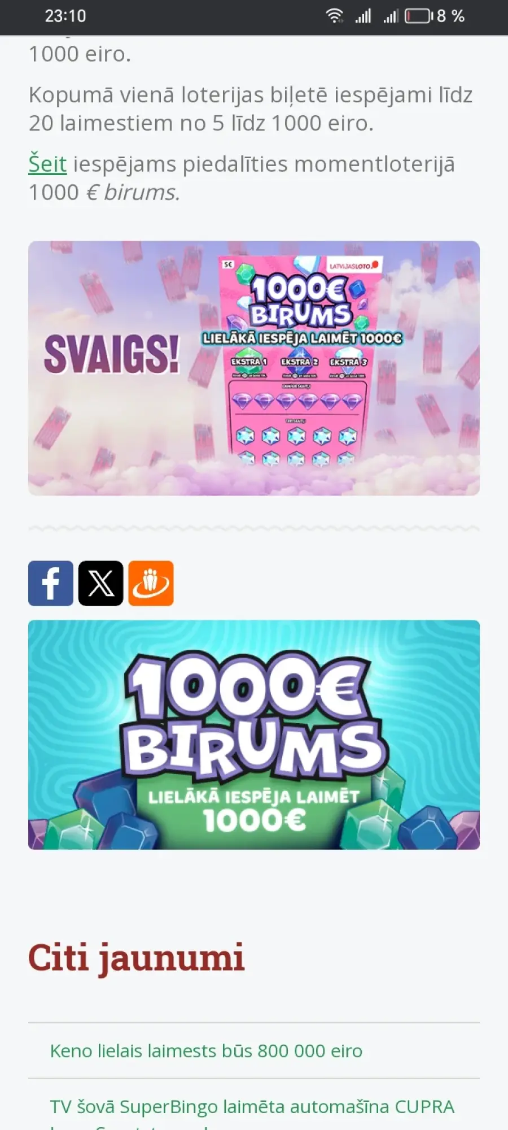The height and width of the screenshot is (1130, 508).
Task: Click the SVAIGS! banner text
Action: (112, 355)
